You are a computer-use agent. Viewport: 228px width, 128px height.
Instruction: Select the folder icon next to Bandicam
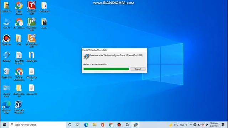[19, 40]
